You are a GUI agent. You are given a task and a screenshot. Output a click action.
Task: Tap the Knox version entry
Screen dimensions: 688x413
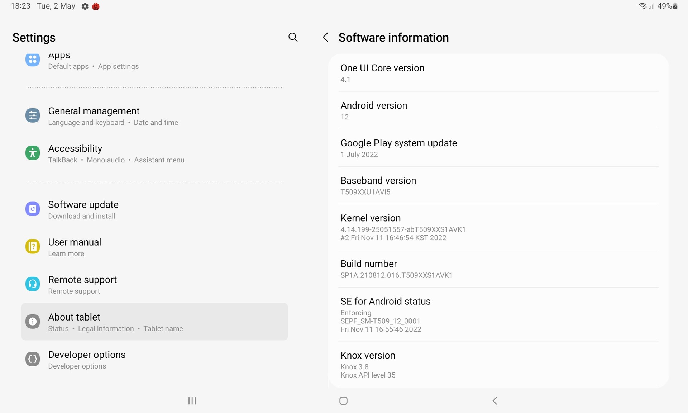(x=498, y=364)
